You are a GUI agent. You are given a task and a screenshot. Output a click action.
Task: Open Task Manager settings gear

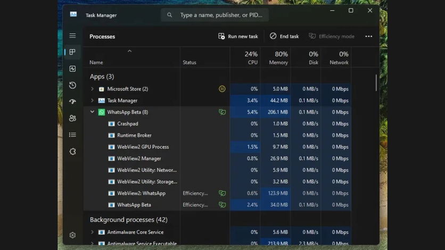pos(72,235)
